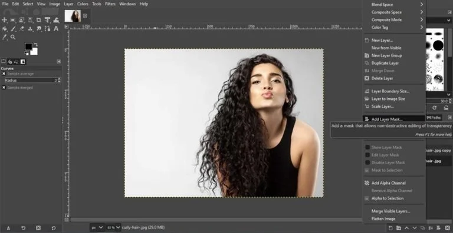The height and width of the screenshot is (233, 453).
Task: Open the Images tab icon
Action: click(22, 61)
